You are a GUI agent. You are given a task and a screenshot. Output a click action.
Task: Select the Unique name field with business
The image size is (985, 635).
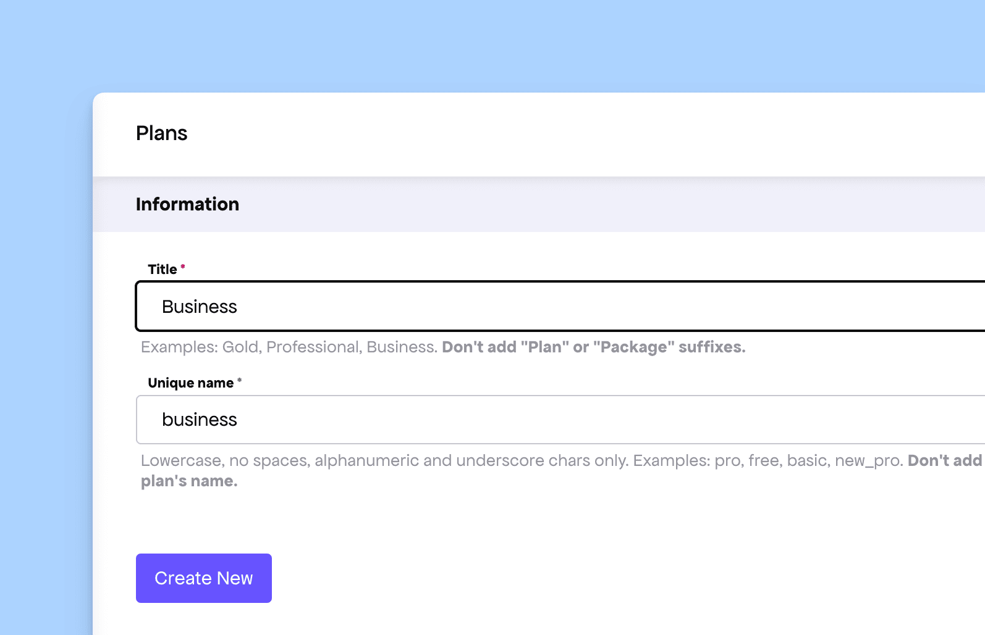click(560, 420)
